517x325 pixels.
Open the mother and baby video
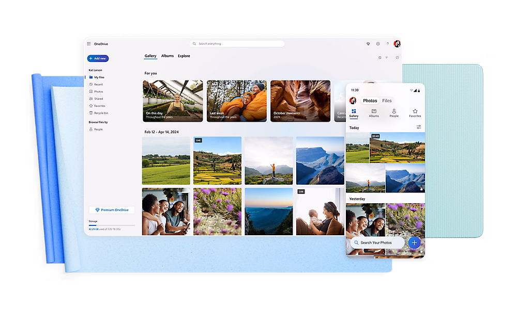click(320, 212)
